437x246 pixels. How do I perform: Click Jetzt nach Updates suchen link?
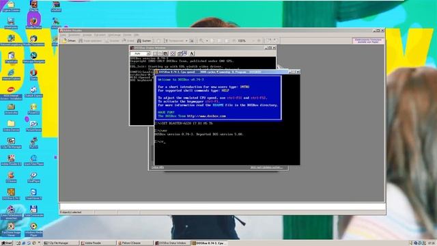click(x=266, y=167)
